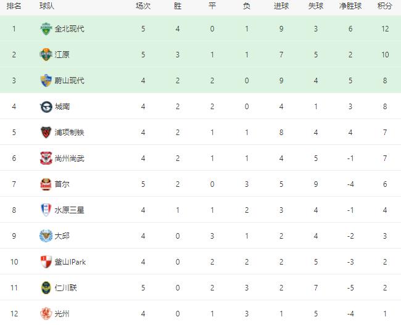This screenshot has height=325, width=401.
Task: Click the 仁川联 team crest icon
Action: (x=46, y=288)
